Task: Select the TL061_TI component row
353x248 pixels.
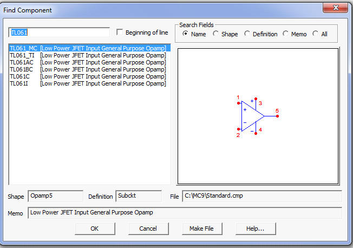Action: click(89, 55)
